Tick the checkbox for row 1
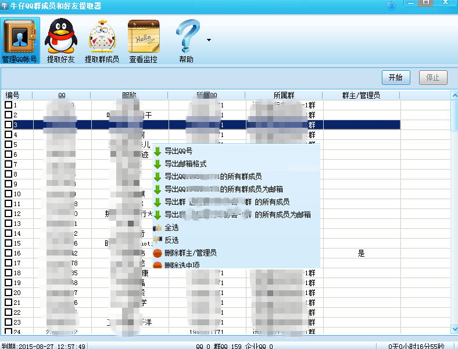The width and height of the screenshot is (458, 349). (9, 105)
